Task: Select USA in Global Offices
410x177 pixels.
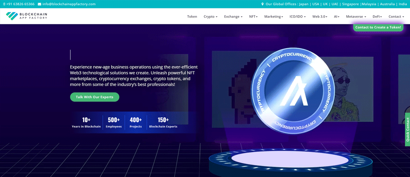Action: 316,4
